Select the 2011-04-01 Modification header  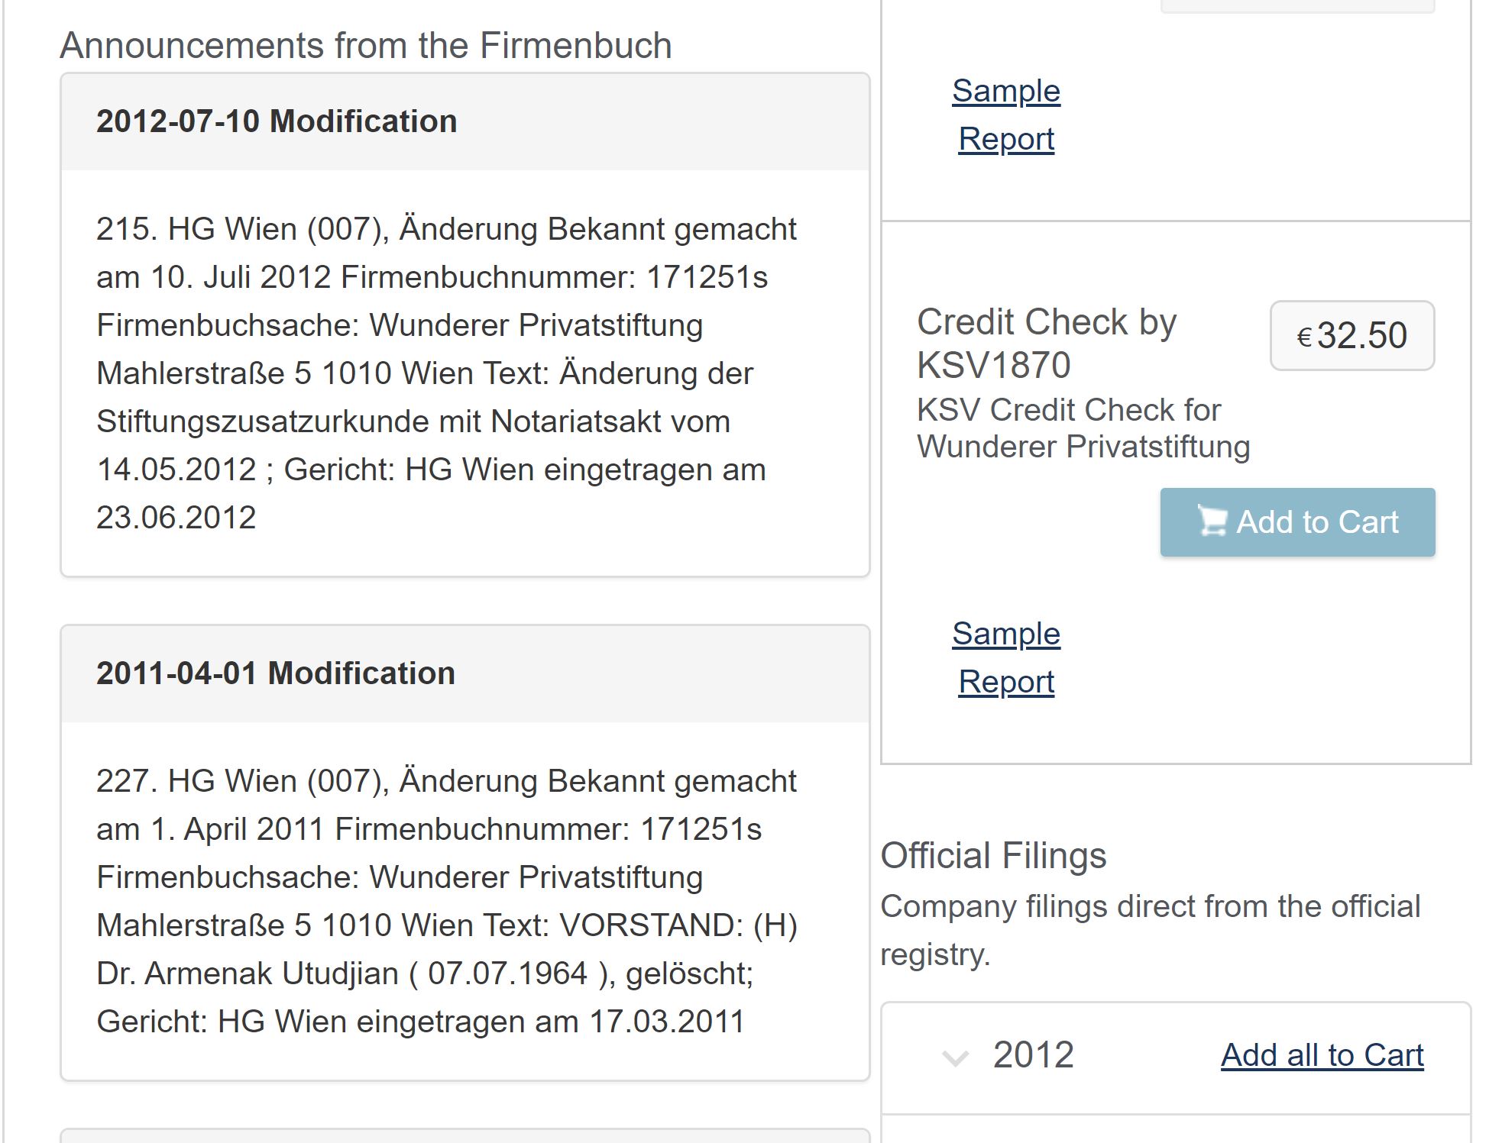pos(465,673)
